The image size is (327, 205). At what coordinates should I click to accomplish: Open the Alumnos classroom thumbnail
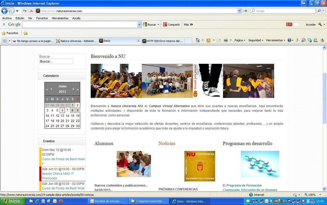[134, 164]
